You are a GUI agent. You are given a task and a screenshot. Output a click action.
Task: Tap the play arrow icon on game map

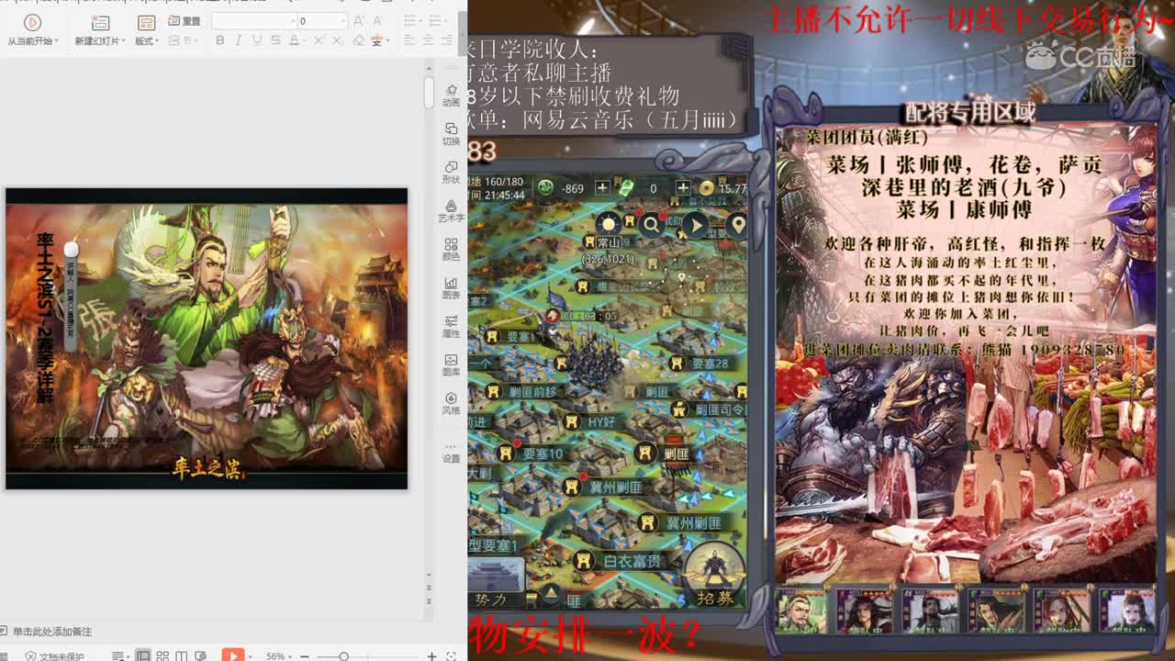click(695, 224)
